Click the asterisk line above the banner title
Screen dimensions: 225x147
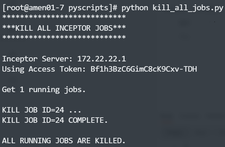coord(64,17)
